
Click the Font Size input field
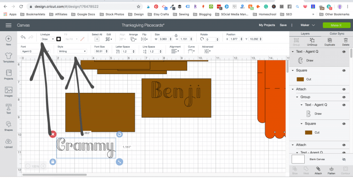99,51
